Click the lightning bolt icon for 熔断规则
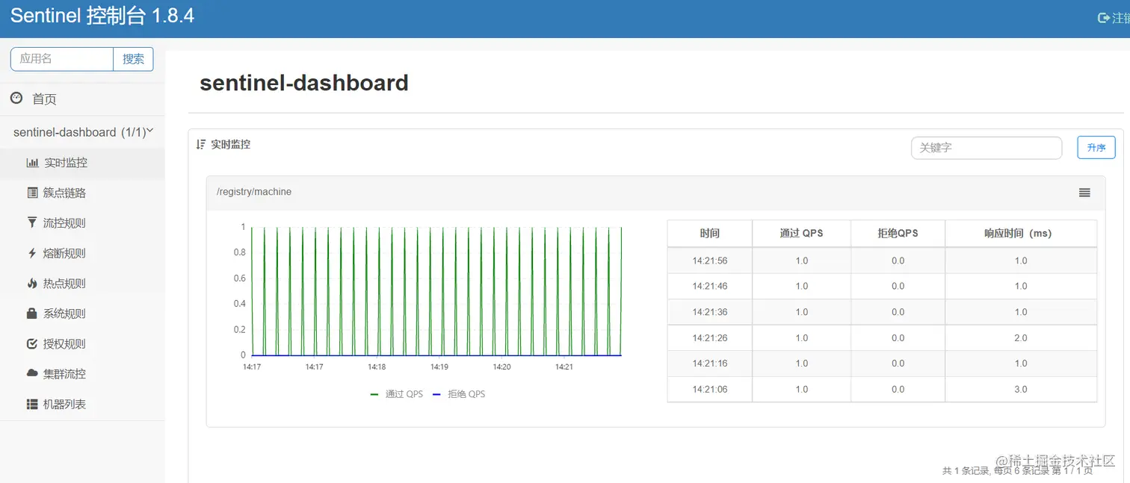This screenshot has width=1130, height=483. pos(32,253)
